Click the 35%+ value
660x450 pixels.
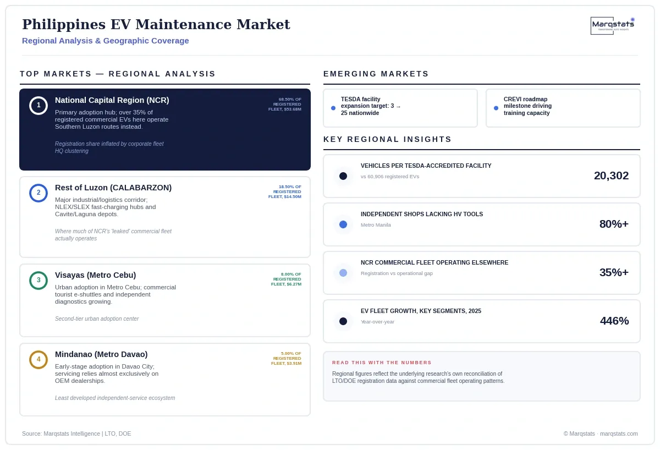click(x=614, y=272)
